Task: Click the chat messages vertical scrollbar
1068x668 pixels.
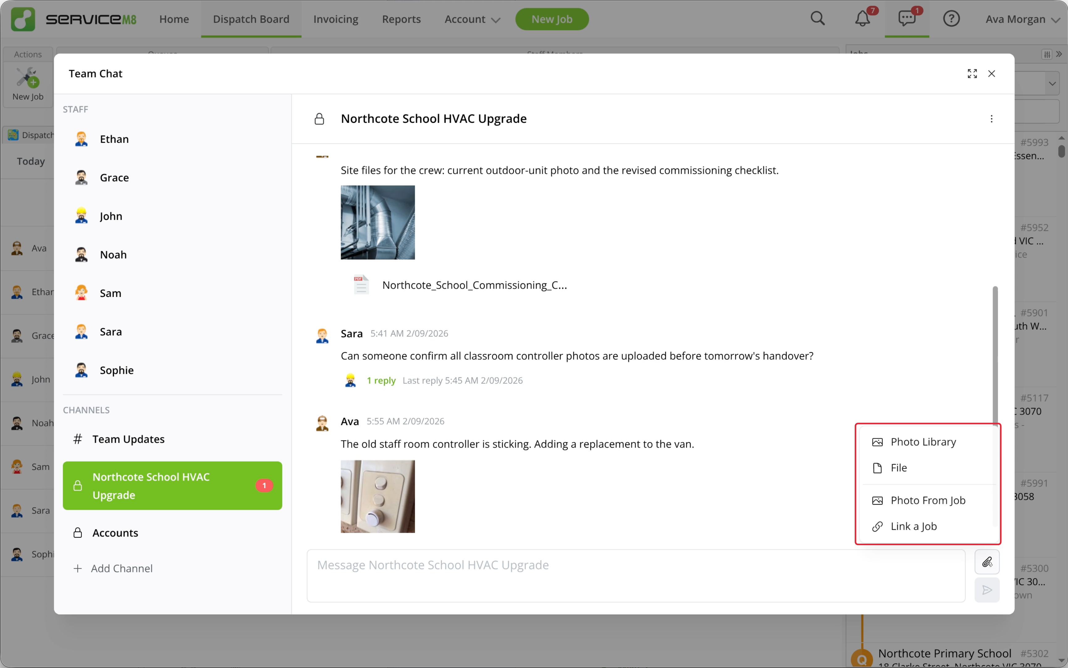Action: (995, 356)
